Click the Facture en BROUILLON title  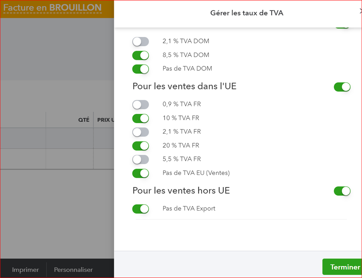pyautogui.click(x=53, y=8)
